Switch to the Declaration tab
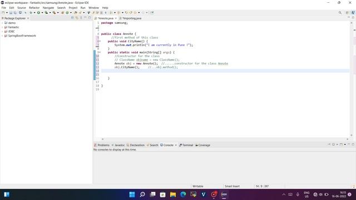 136,145
